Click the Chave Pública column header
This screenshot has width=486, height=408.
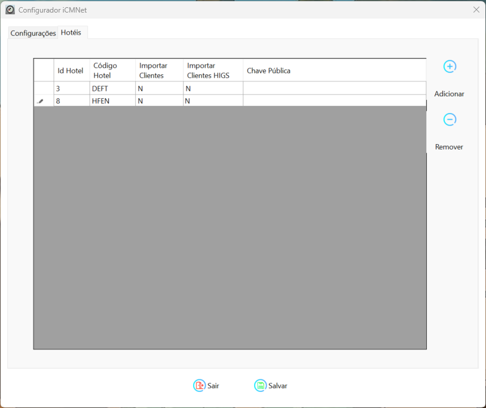click(335, 71)
